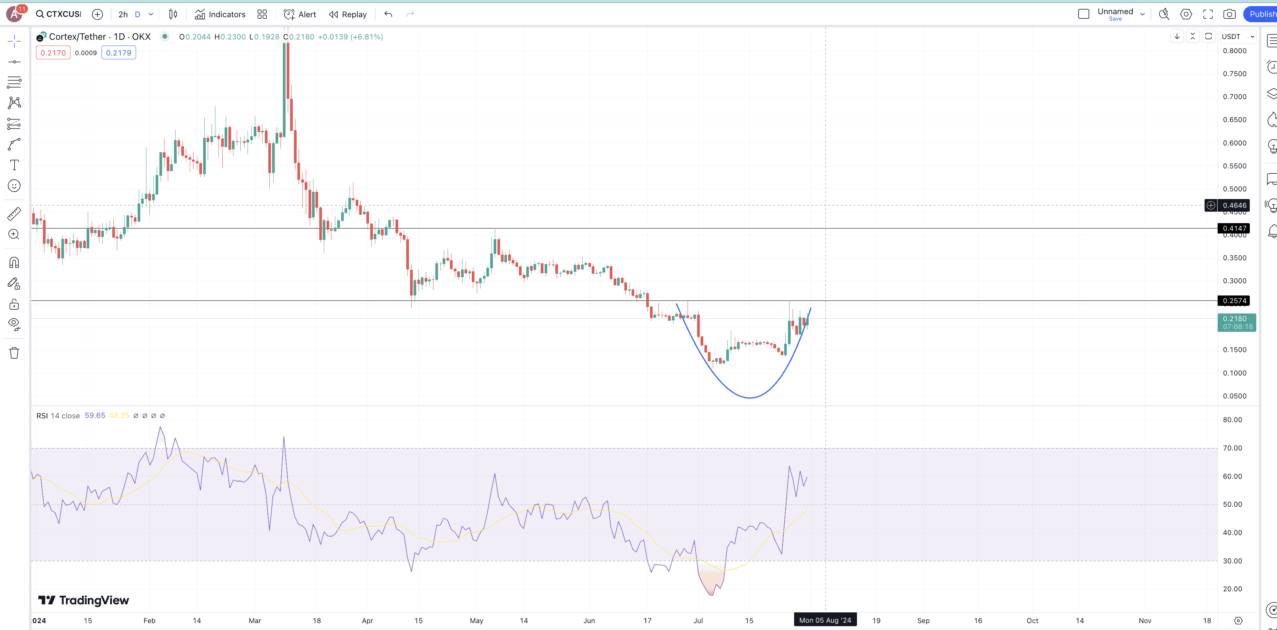Viewport: 1277px width, 630px height.
Task: Select the Trend Line drawing tool
Action: 15,62
